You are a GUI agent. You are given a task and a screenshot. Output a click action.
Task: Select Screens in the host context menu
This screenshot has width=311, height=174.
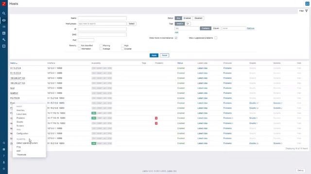coord(20,126)
